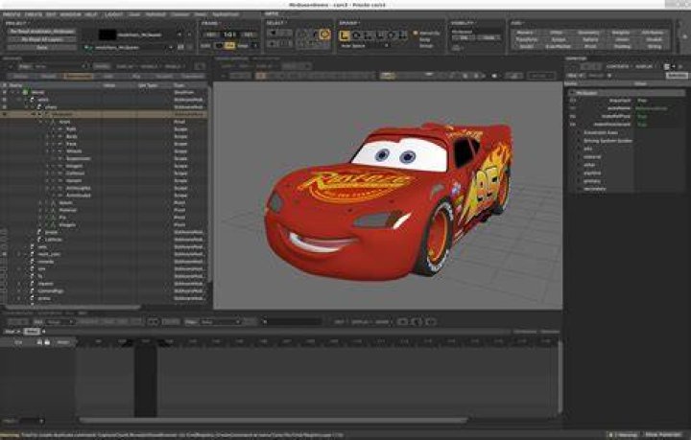691x440 pixels.
Task: Click the outliner horizontal scrollbar
Action: pos(73,307)
